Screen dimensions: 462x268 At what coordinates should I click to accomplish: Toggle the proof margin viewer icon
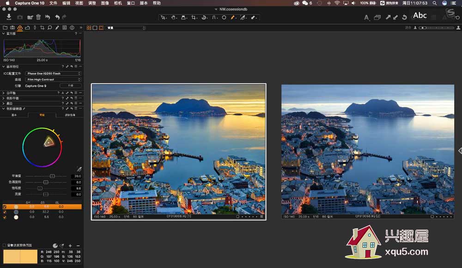[101, 28]
